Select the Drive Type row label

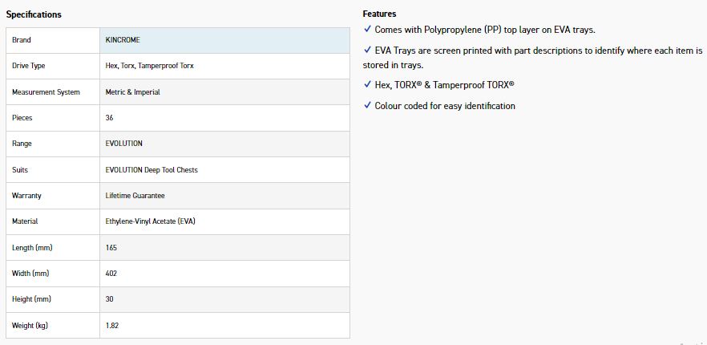(x=29, y=66)
